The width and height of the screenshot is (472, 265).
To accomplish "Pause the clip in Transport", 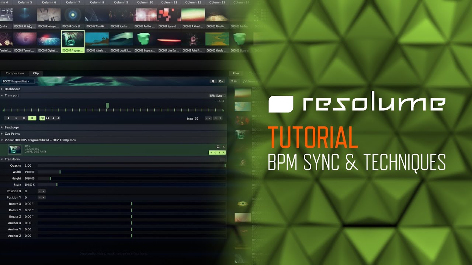I will point(24,118).
